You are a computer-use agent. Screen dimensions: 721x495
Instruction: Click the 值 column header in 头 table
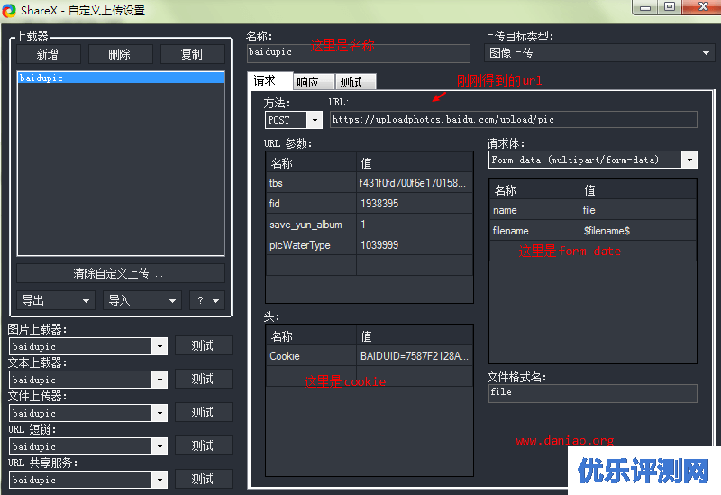[x=415, y=336]
